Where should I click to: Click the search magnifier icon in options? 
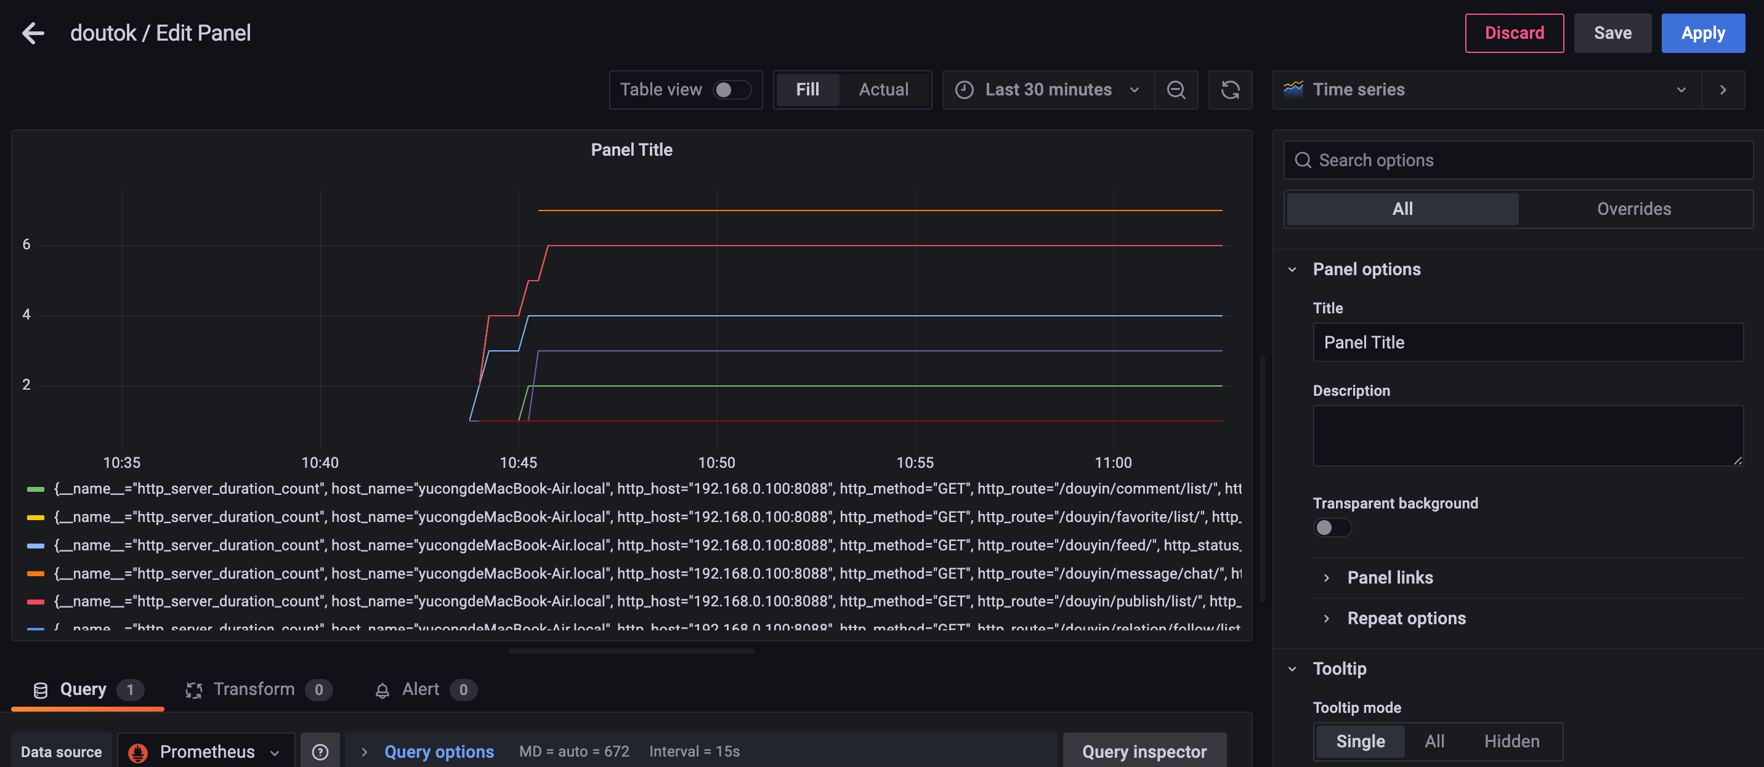click(1303, 160)
